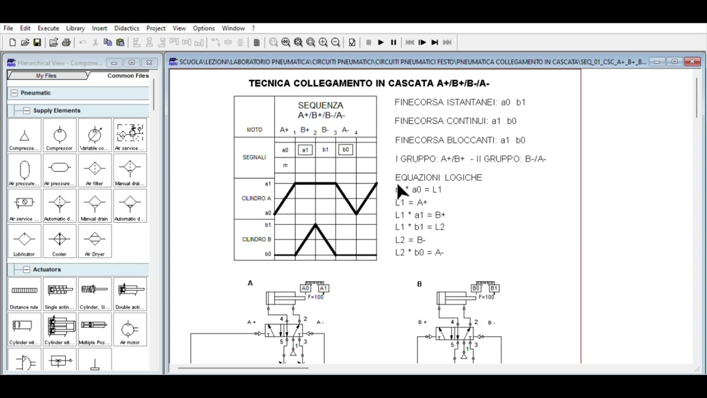This screenshot has height=398, width=707.
Task: Select the A1 limit switch label on cylinder A
Action: point(323,288)
